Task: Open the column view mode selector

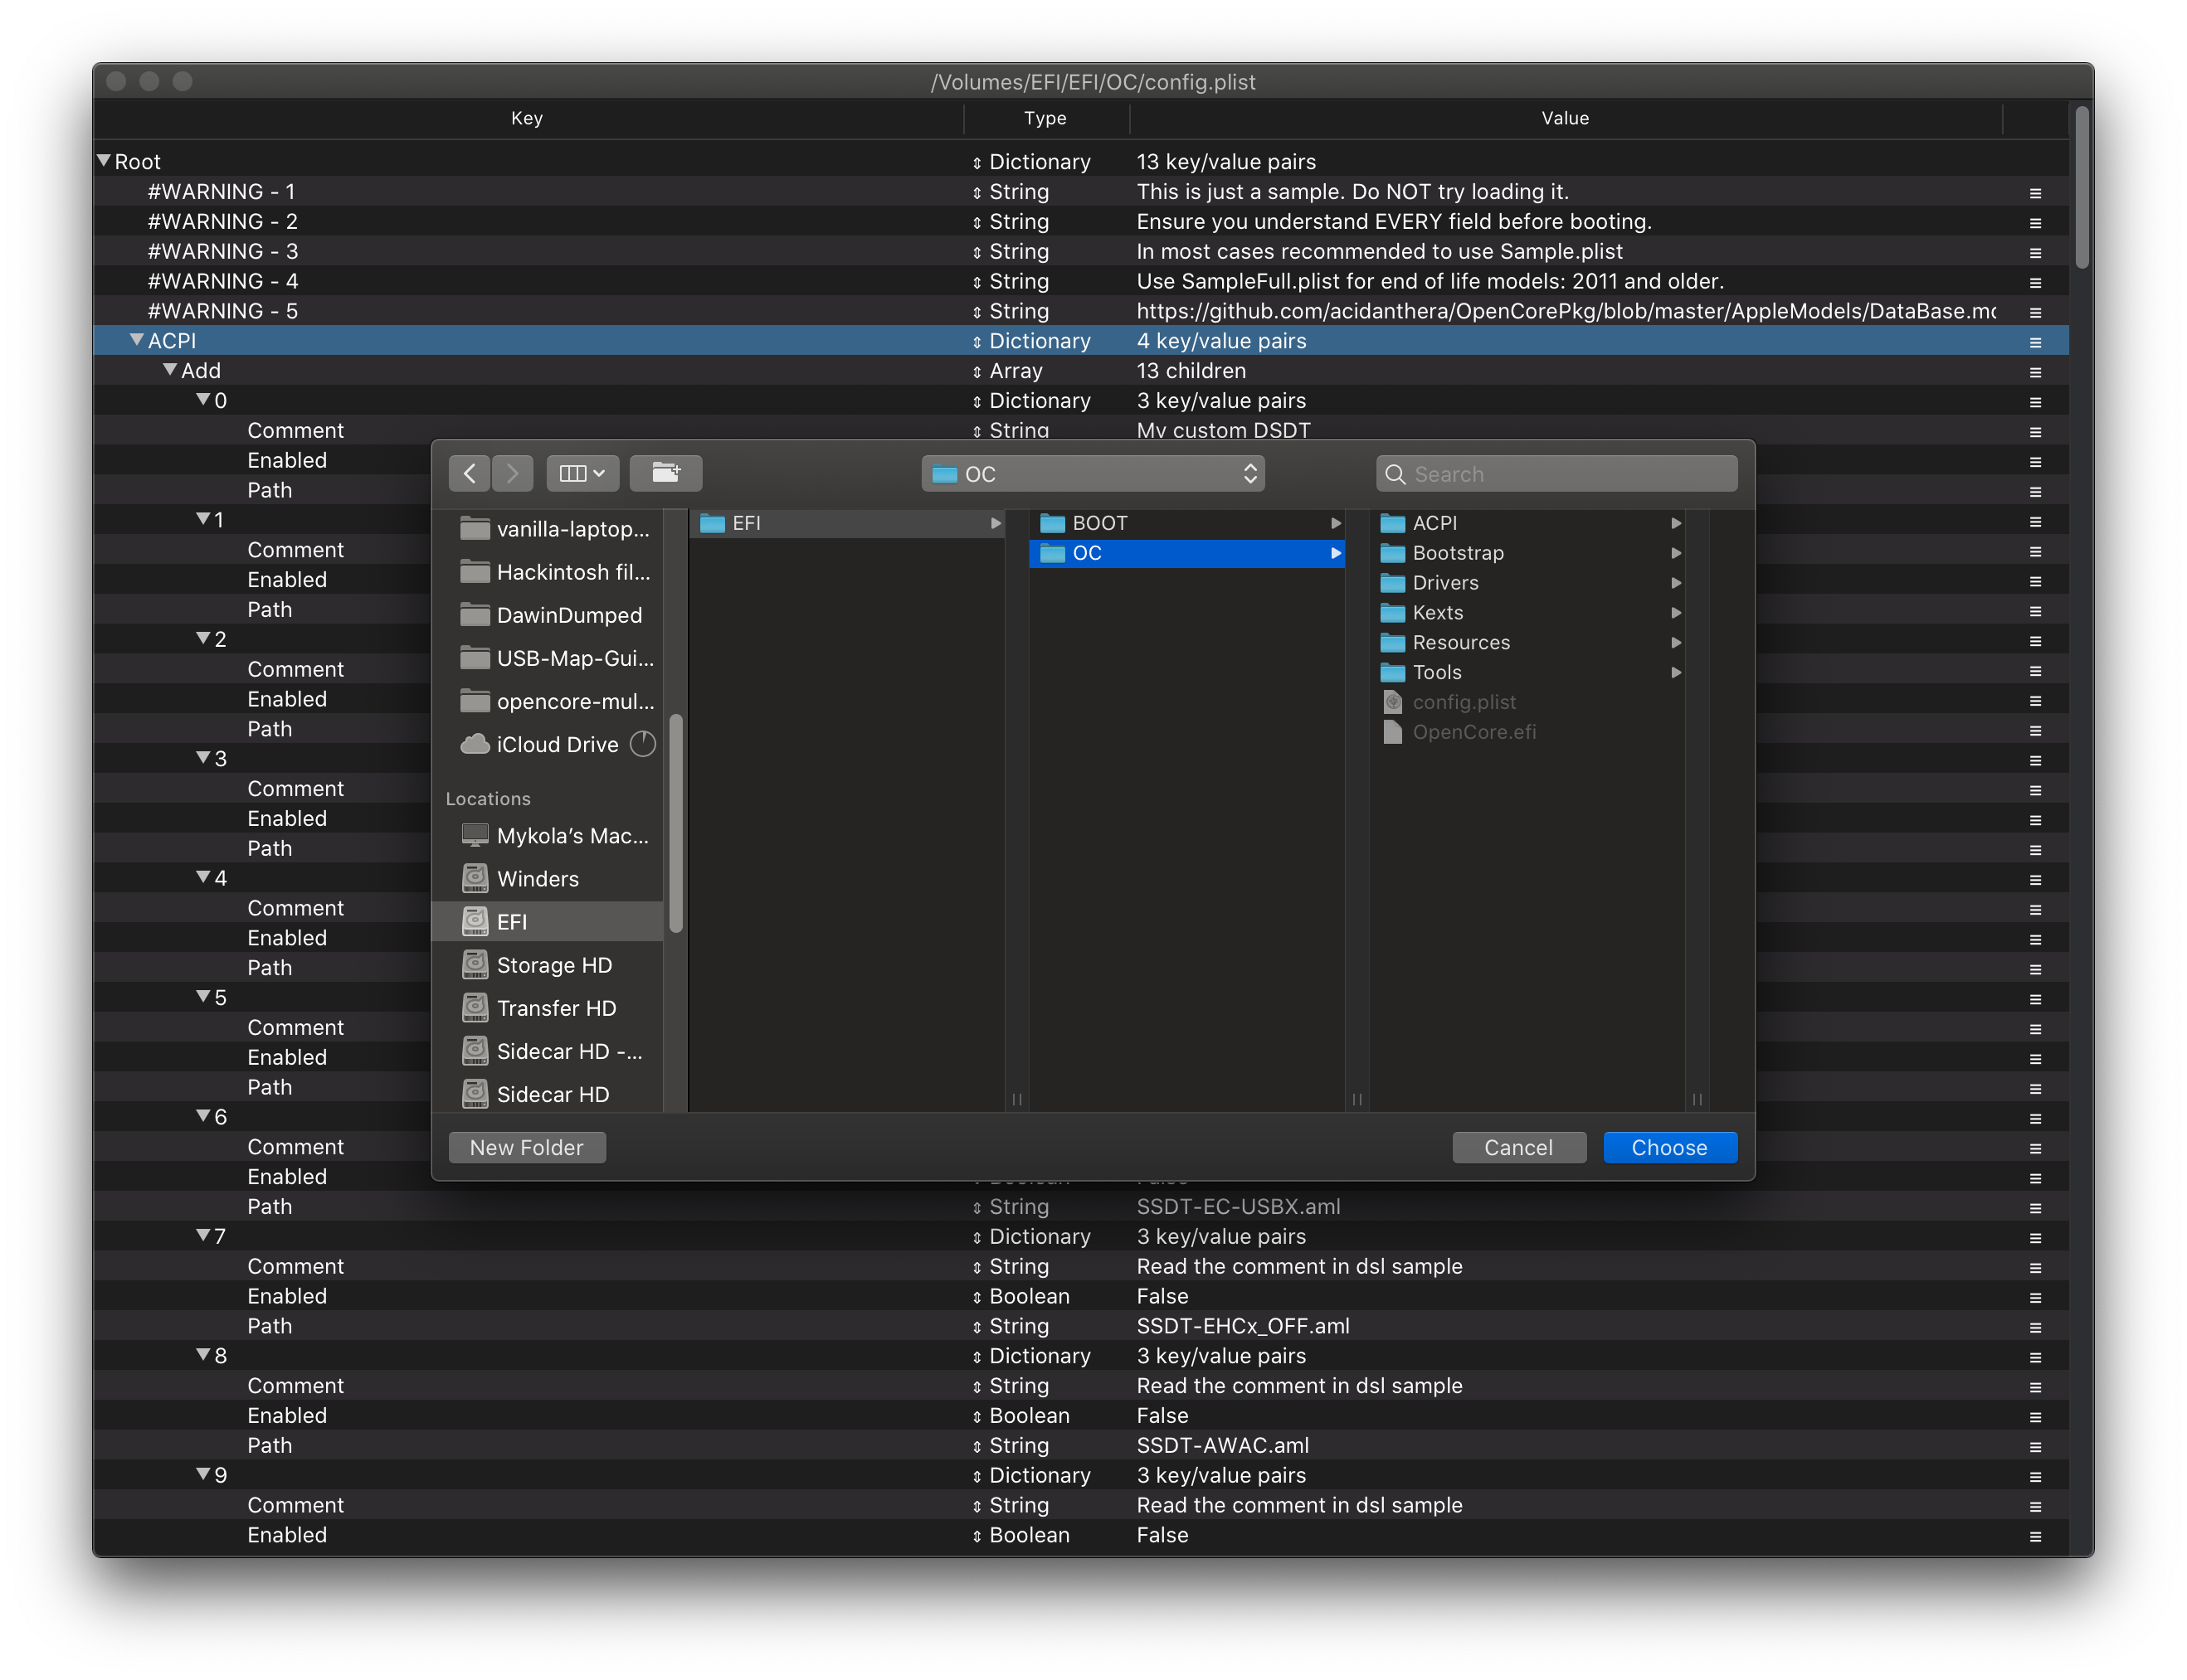Action: (x=582, y=474)
